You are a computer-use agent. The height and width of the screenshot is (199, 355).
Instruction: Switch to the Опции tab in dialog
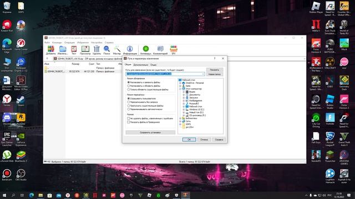[153, 65]
